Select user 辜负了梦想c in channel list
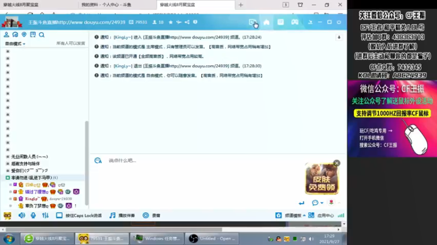 coord(37,206)
